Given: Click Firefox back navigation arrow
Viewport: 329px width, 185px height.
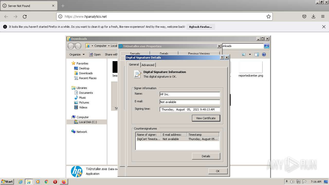Looking at the screenshot, I should point(6,16).
